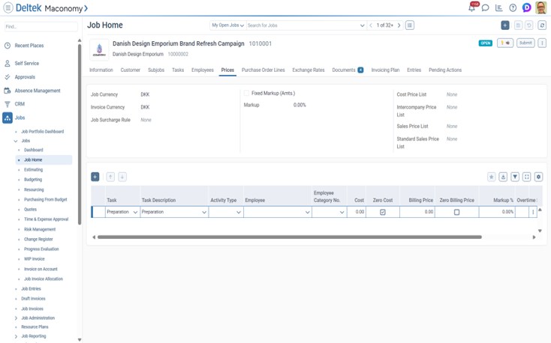
Task: Check the Zero Billing Price checkbox
Action: click(x=456, y=212)
